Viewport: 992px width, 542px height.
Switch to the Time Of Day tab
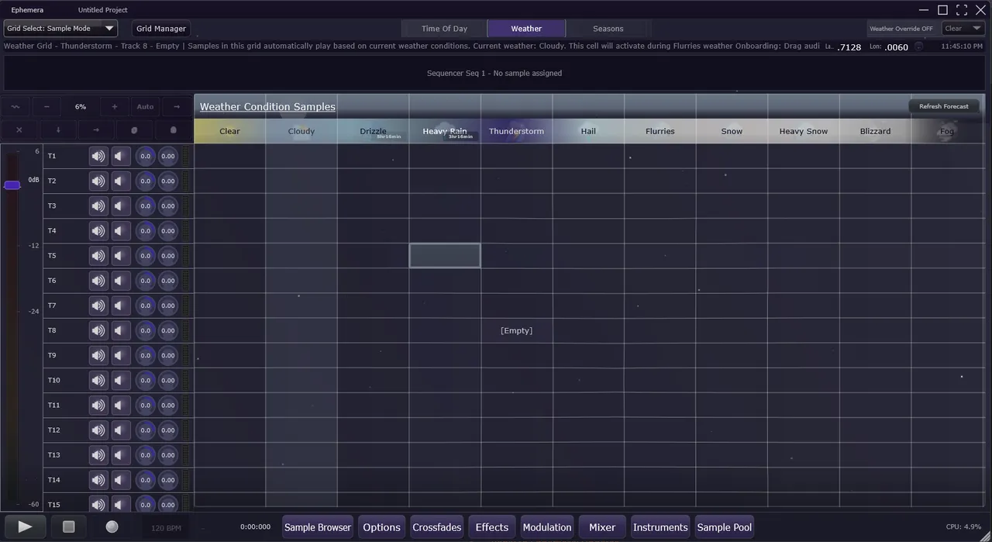point(444,28)
